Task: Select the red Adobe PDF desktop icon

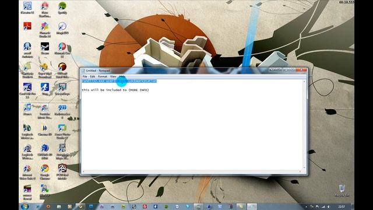Action: pos(27,26)
